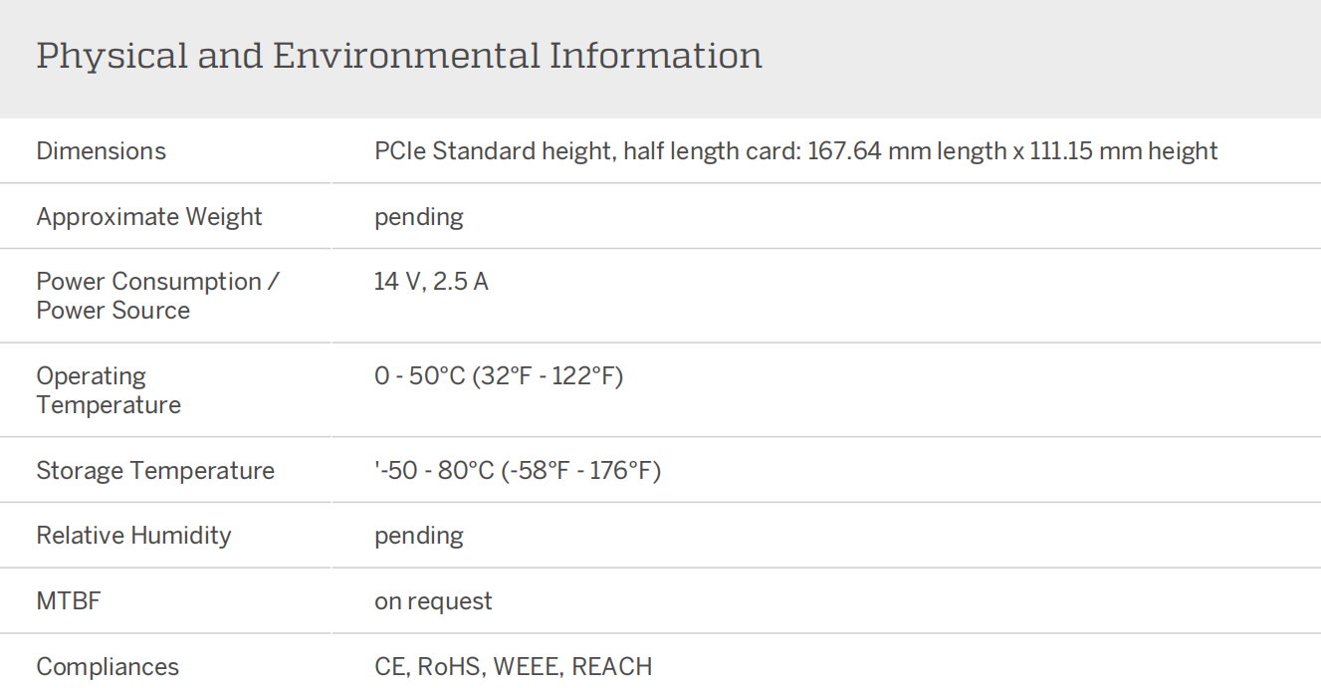This screenshot has height=688, width=1321.
Task: Click the CE, RoHS, WEEE, REACH value
Action: pos(514,667)
